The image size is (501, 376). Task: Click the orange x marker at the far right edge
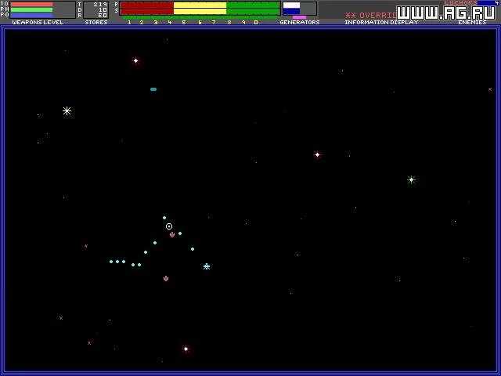[490, 89]
